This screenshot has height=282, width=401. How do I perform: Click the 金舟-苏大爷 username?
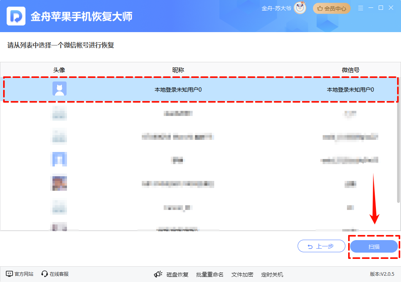point(276,9)
